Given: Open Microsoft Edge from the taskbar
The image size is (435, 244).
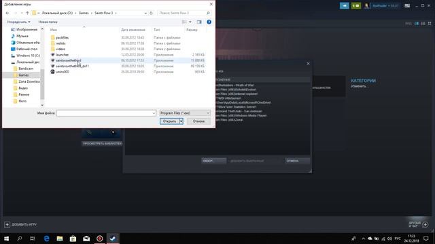Looking at the screenshot, I should tap(46, 239).
